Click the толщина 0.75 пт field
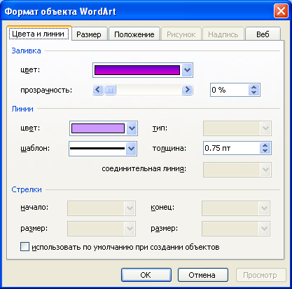This screenshot has width=292, height=289. click(x=232, y=148)
